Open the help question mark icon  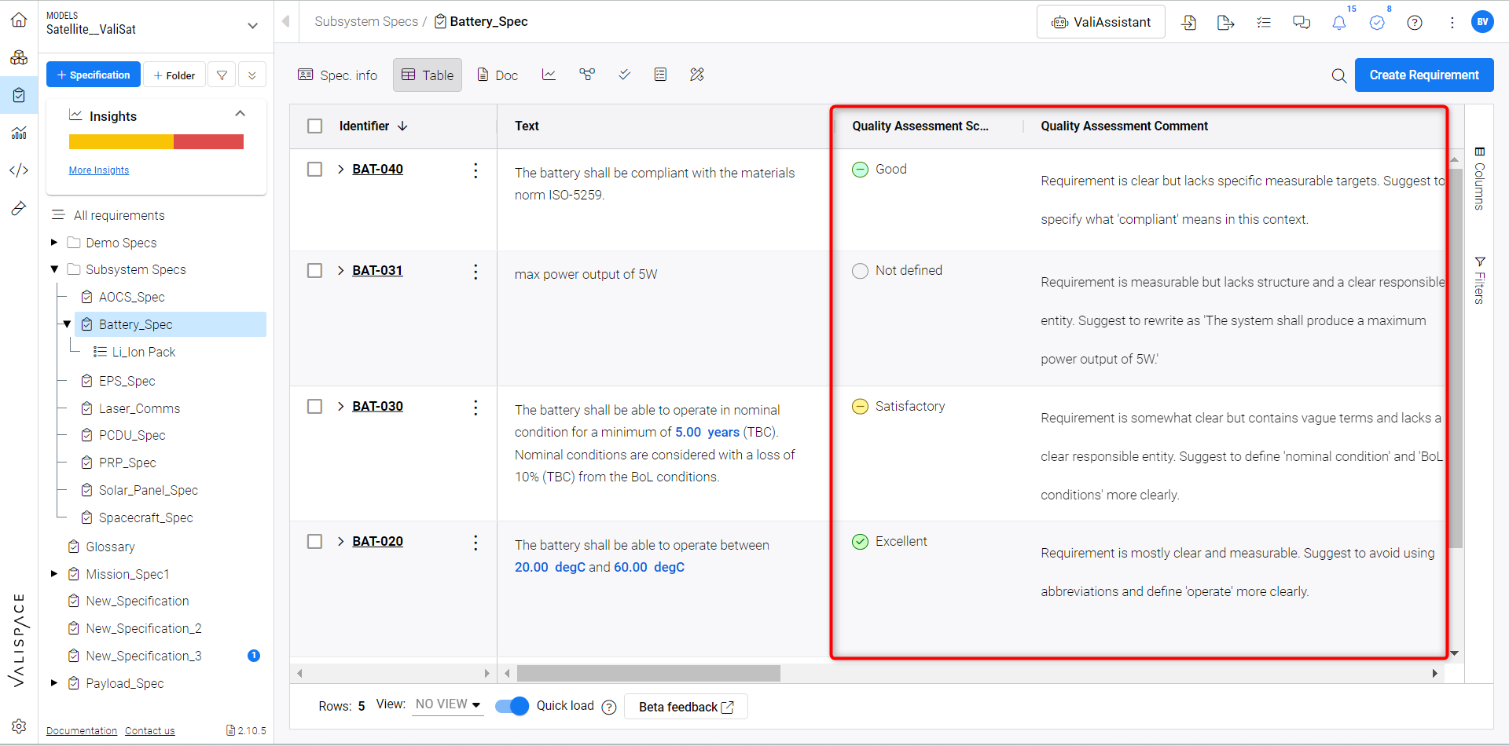1415,23
